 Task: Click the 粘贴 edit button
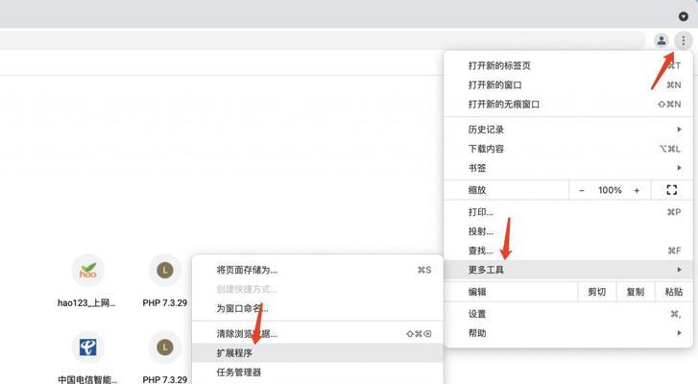(673, 292)
